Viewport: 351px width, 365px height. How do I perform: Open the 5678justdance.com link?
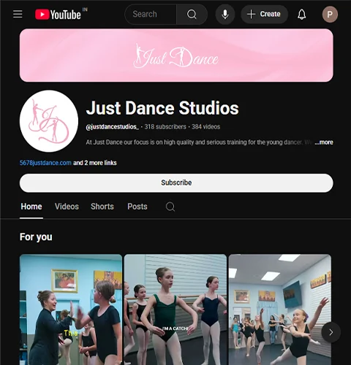[x=45, y=163]
